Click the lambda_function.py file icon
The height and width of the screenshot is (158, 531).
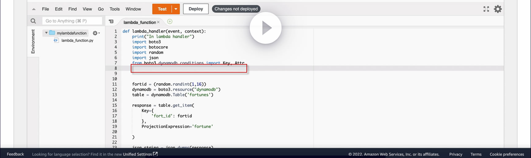coord(56,40)
